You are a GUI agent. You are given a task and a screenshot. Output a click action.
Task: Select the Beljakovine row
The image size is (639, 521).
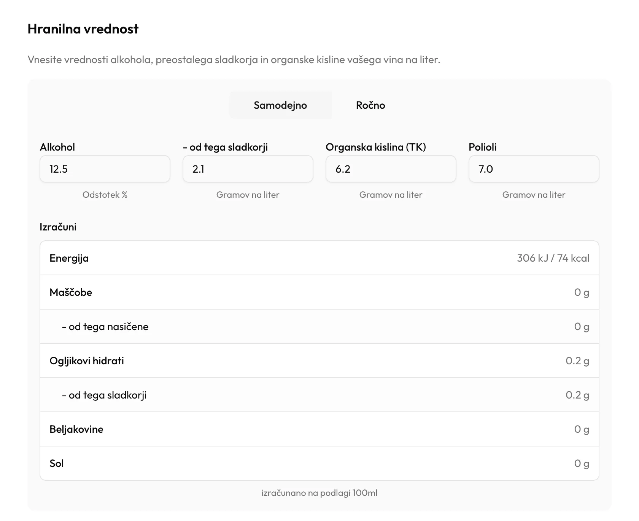(x=319, y=429)
